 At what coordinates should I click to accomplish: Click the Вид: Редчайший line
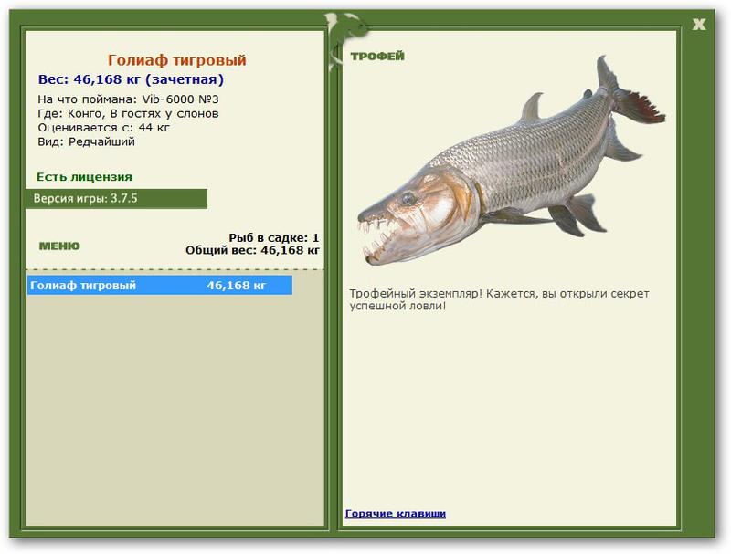pos(86,142)
